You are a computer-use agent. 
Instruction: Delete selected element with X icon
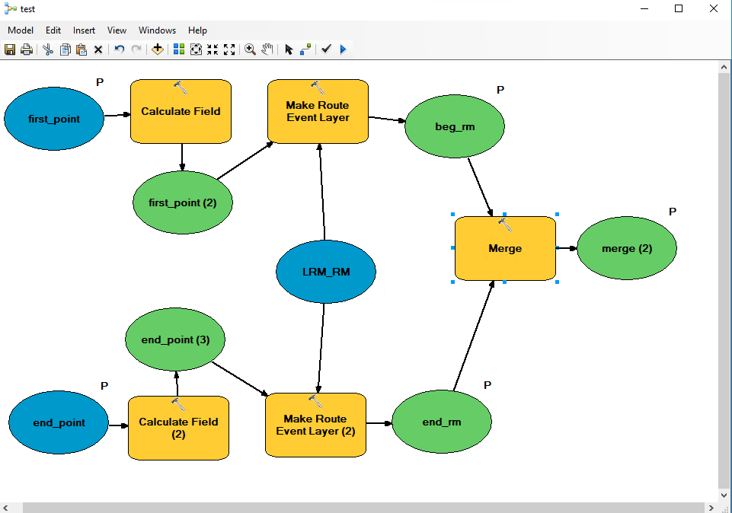[x=98, y=49]
